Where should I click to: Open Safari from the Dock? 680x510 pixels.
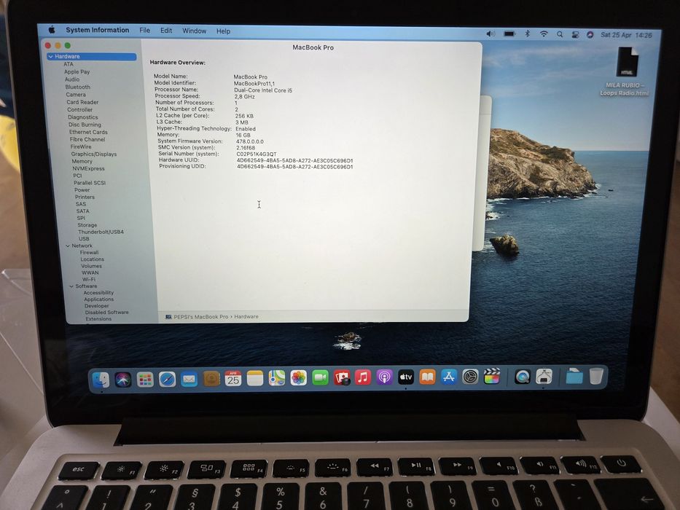167,380
